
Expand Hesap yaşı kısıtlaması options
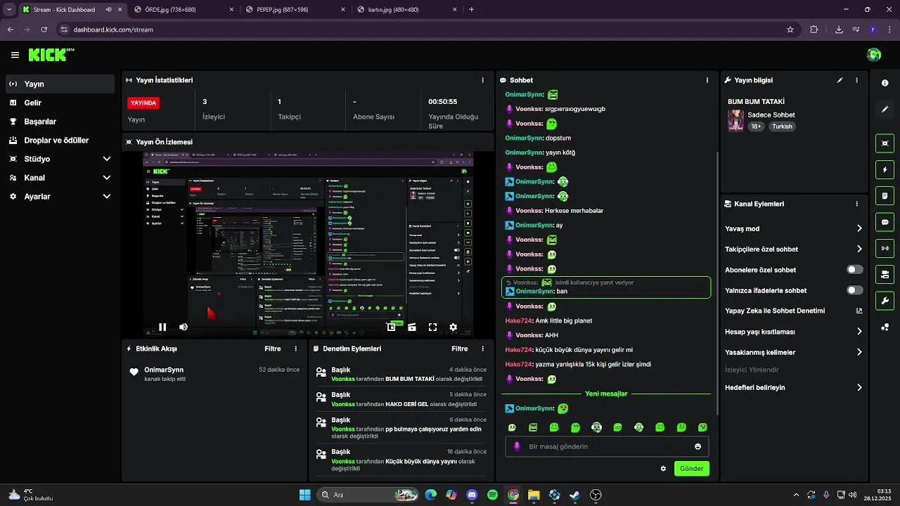859,331
